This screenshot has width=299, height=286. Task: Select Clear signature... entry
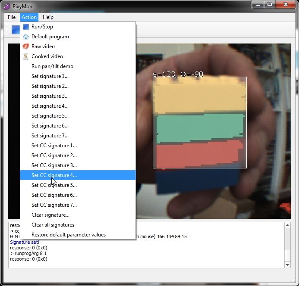[x=50, y=215]
